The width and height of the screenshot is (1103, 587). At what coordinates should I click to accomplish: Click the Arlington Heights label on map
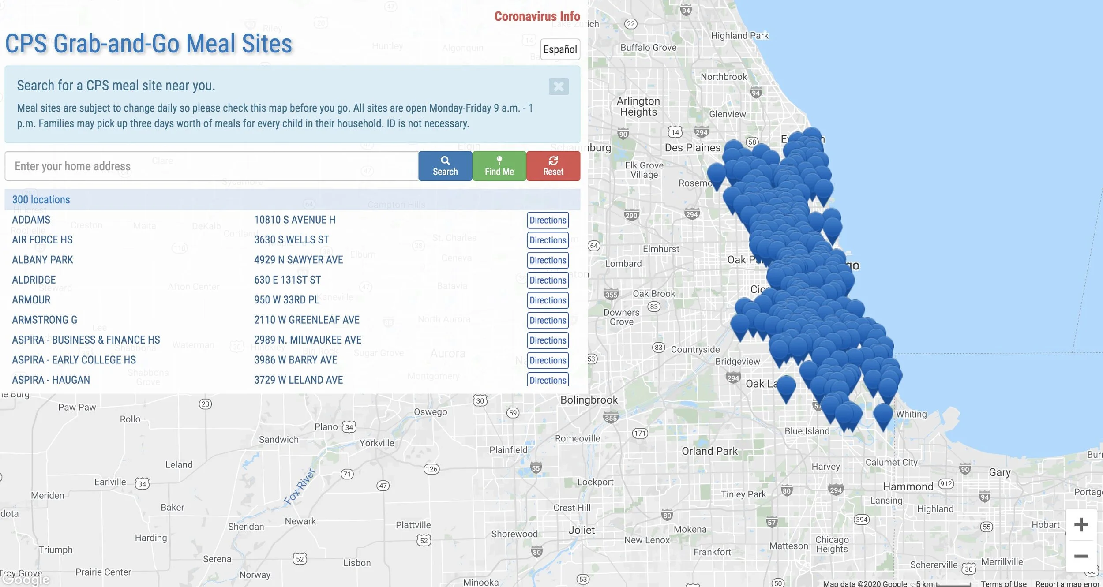(638, 106)
